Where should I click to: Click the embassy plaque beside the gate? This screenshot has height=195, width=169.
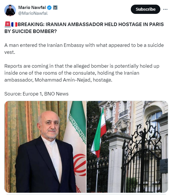point(164,166)
